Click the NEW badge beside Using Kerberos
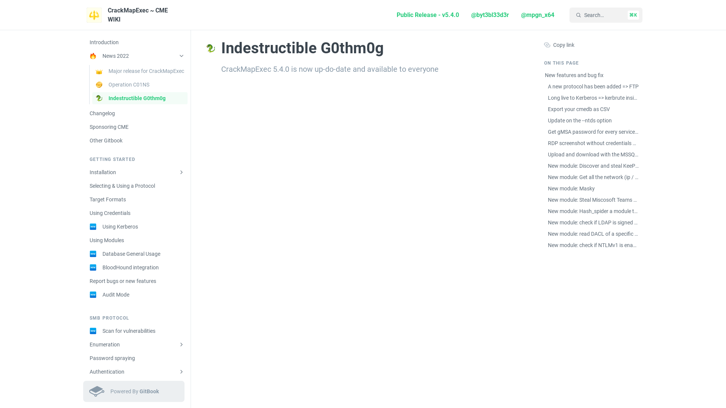726x408 pixels. click(x=93, y=227)
